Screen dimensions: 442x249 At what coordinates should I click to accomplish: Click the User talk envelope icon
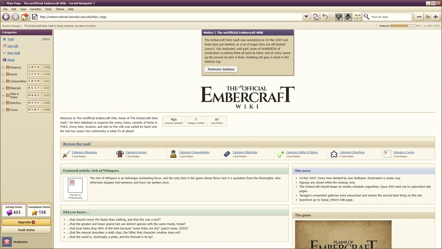click(4, 46)
